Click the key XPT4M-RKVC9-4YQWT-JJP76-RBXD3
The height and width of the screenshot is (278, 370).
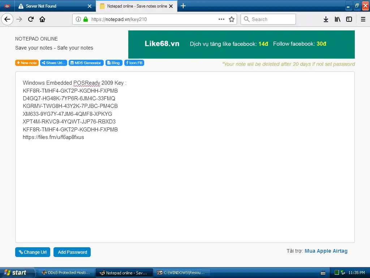[x=69, y=122]
